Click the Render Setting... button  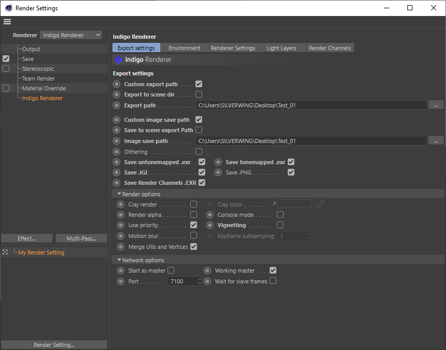[54, 345]
